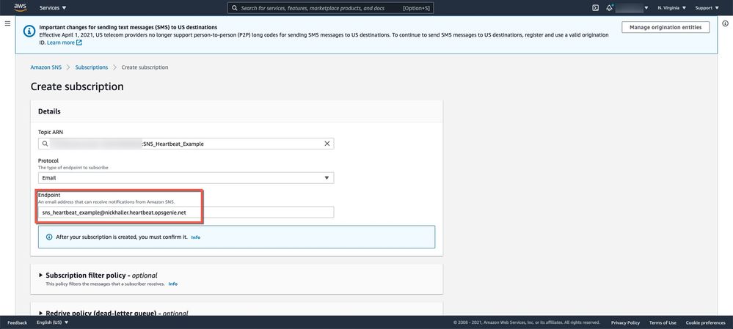Open Privacy Policy link
733x329 pixels.
(625, 323)
